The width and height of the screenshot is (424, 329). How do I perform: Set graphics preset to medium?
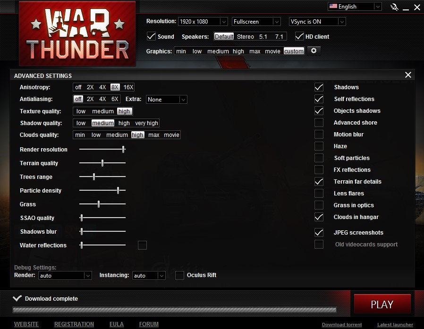point(218,51)
